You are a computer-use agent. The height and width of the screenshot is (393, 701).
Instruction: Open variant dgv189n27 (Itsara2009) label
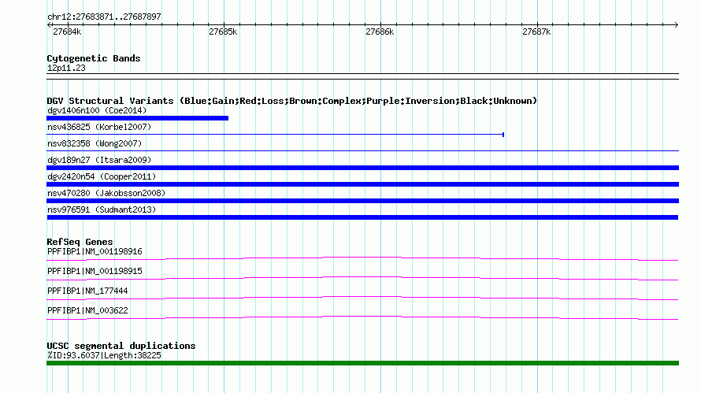click(99, 160)
